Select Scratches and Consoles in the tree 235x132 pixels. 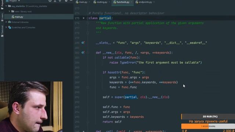[x=39, y=27]
